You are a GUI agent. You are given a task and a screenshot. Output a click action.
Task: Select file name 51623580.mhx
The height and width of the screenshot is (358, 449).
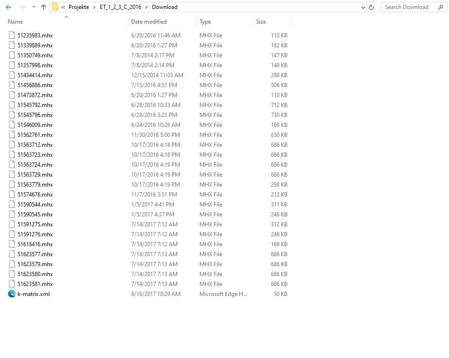coord(35,274)
